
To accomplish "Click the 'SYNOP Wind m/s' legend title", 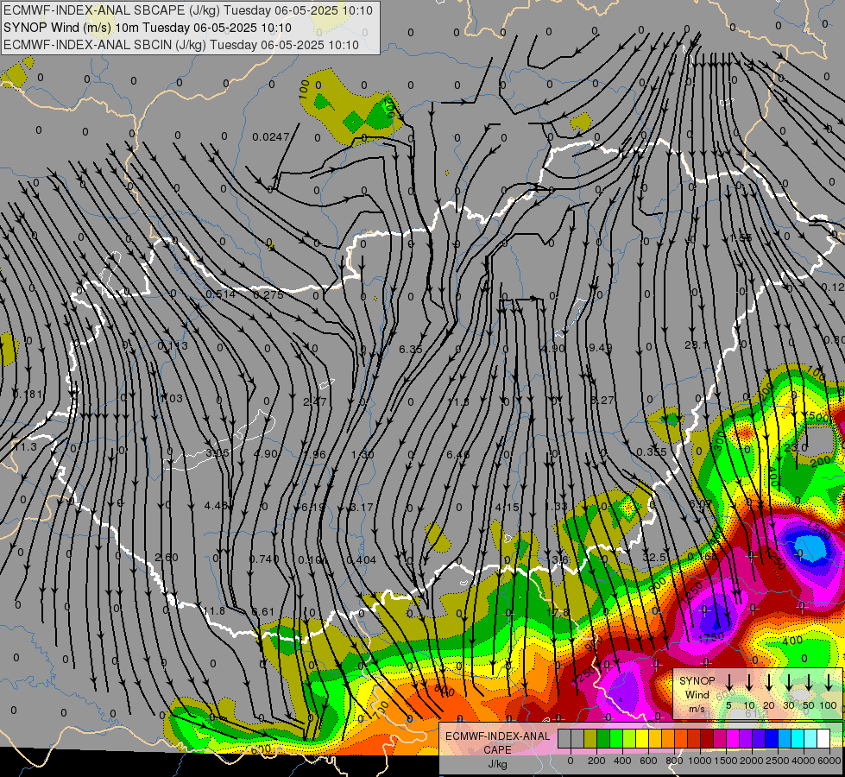I will 697,694.
